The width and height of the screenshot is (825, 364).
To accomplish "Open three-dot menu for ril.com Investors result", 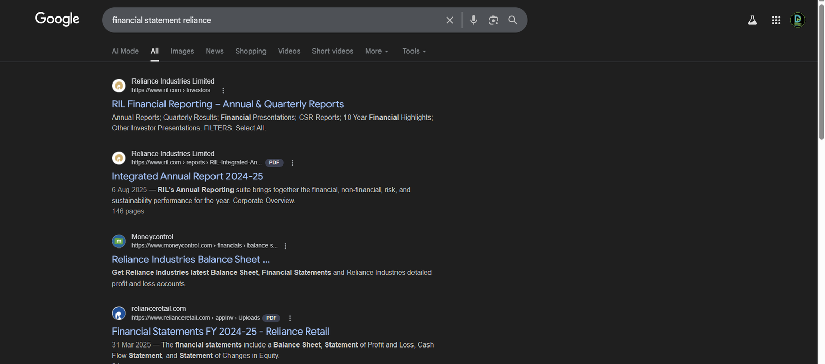I will pyautogui.click(x=223, y=91).
